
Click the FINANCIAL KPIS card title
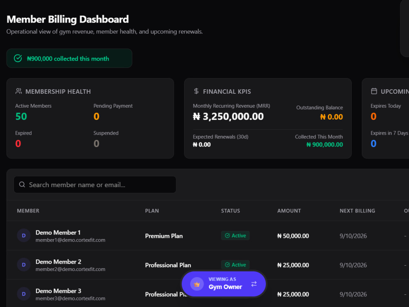227,91
